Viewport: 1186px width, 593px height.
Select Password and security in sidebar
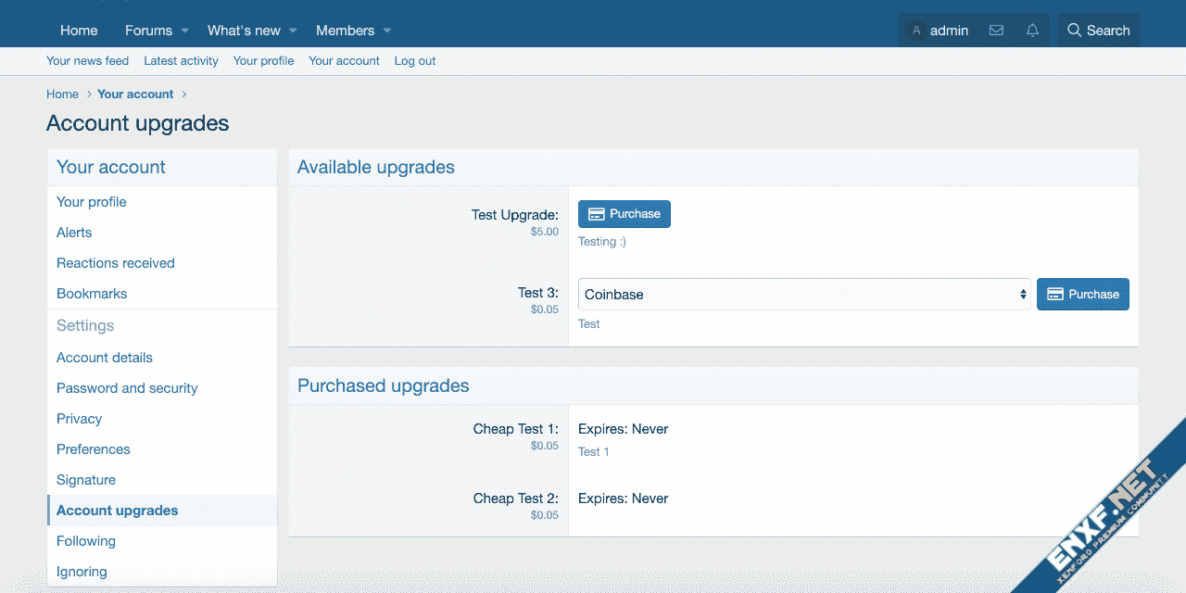[127, 388]
